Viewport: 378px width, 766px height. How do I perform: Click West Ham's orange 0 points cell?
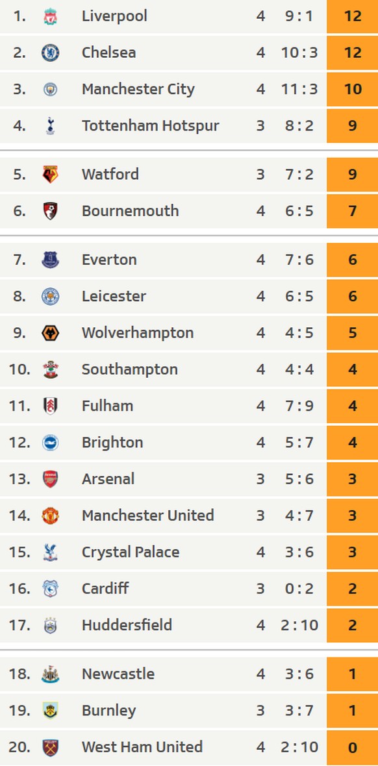coord(353,747)
